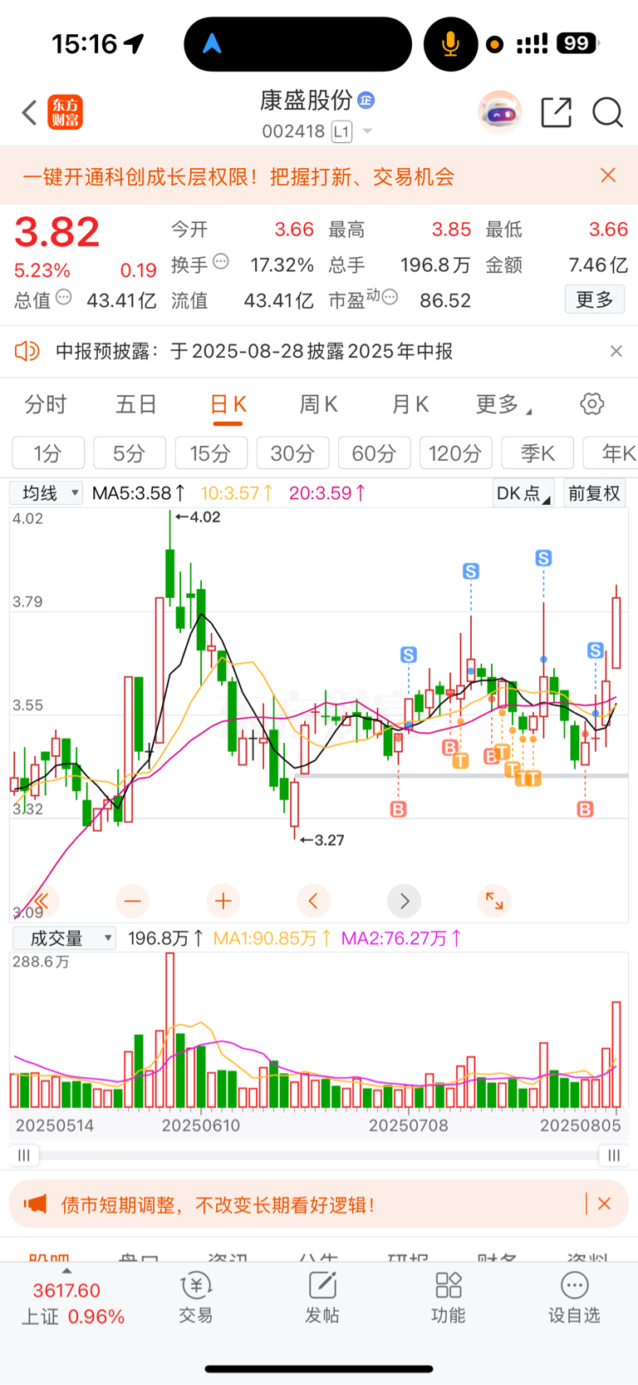This screenshot has height=1385, width=638.
Task: Move chart left with arrow button
Action: click(x=313, y=900)
